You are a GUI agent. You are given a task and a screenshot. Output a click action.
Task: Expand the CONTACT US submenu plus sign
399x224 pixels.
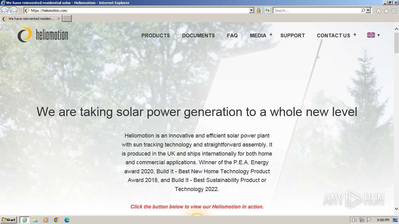[x=355, y=35]
